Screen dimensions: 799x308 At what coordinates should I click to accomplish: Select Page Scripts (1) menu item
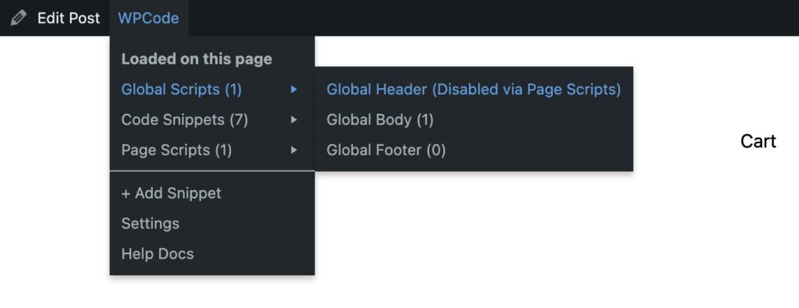(x=212, y=150)
